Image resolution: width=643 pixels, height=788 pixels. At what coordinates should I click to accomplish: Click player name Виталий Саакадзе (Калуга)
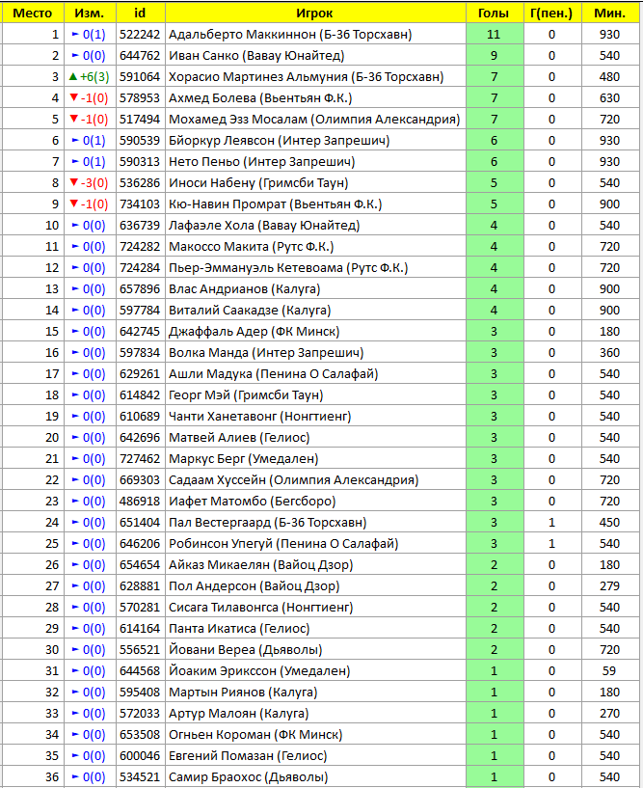(250, 310)
